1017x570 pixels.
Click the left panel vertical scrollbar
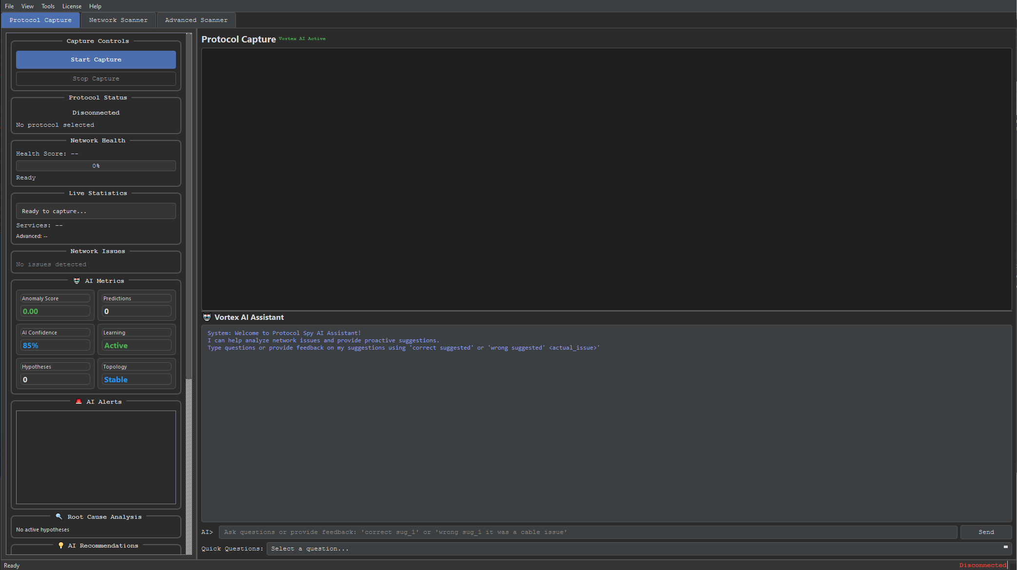[189, 294]
